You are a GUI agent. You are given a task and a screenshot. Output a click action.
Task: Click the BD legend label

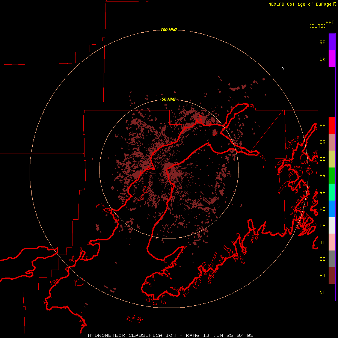(322, 159)
